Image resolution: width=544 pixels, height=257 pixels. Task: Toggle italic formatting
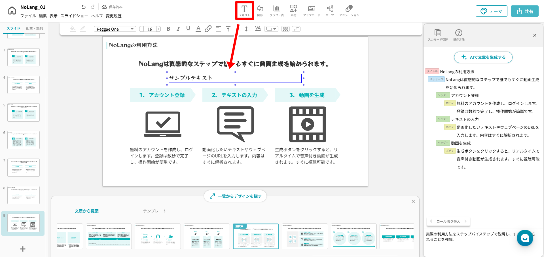178,29
